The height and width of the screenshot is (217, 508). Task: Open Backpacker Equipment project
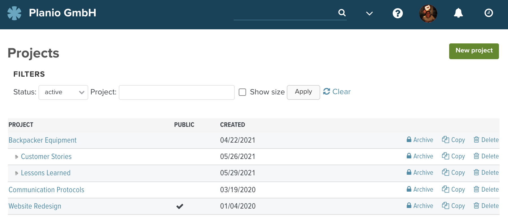click(42, 140)
